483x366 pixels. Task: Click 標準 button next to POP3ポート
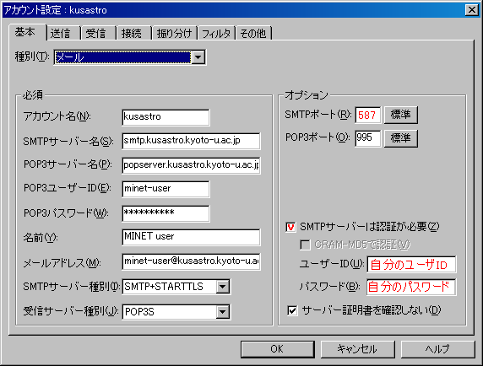pos(401,138)
